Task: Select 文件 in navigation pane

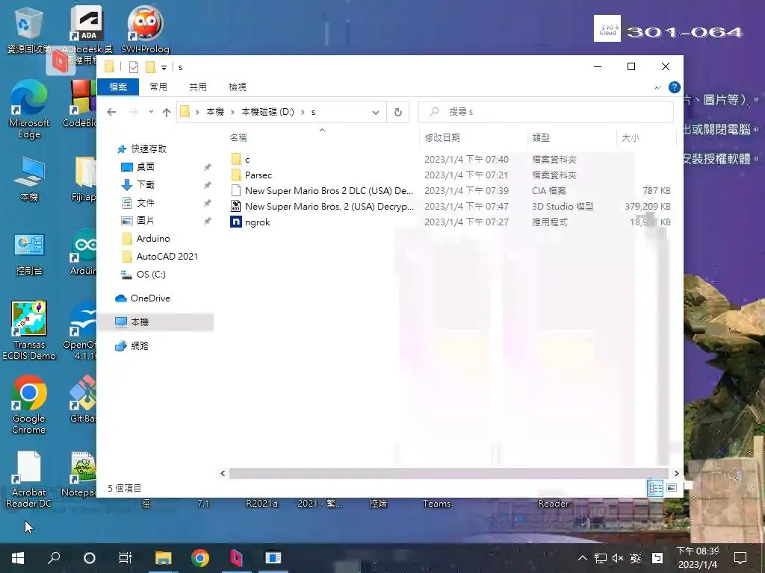Action: click(x=146, y=203)
